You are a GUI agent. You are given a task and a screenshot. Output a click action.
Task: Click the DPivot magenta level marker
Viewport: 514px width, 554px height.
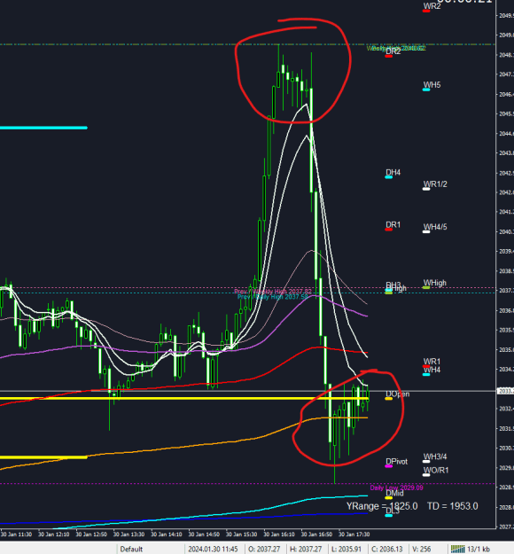coord(388,466)
